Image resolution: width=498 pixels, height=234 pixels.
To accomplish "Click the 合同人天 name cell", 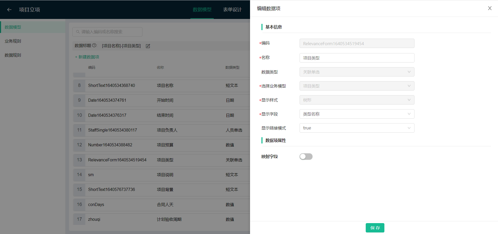I will [165, 205].
